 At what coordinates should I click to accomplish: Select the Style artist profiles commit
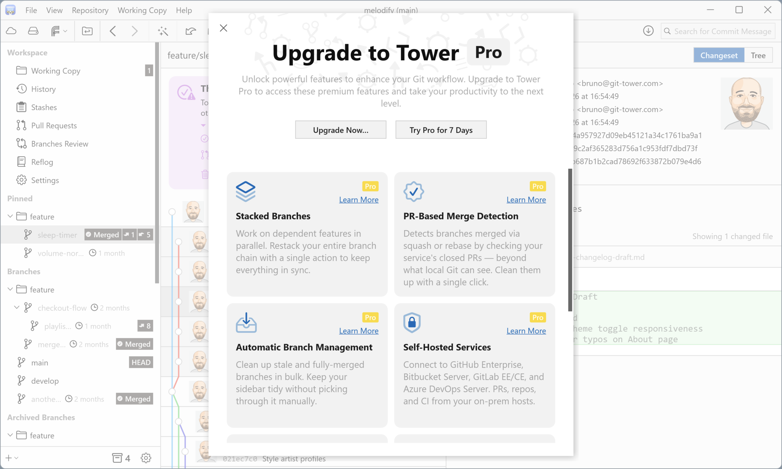tap(294, 459)
